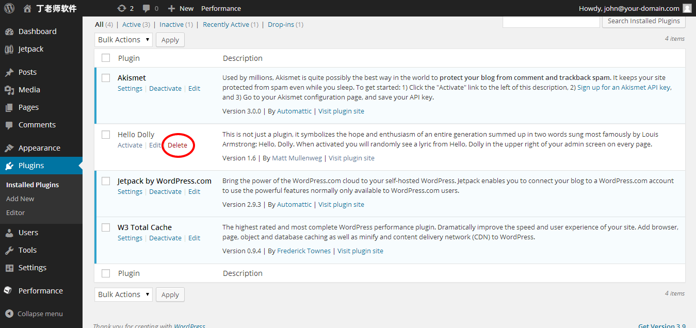696x328 pixels.
Task: Click the Comments speech bubble sidebar icon
Action: click(x=9, y=125)
